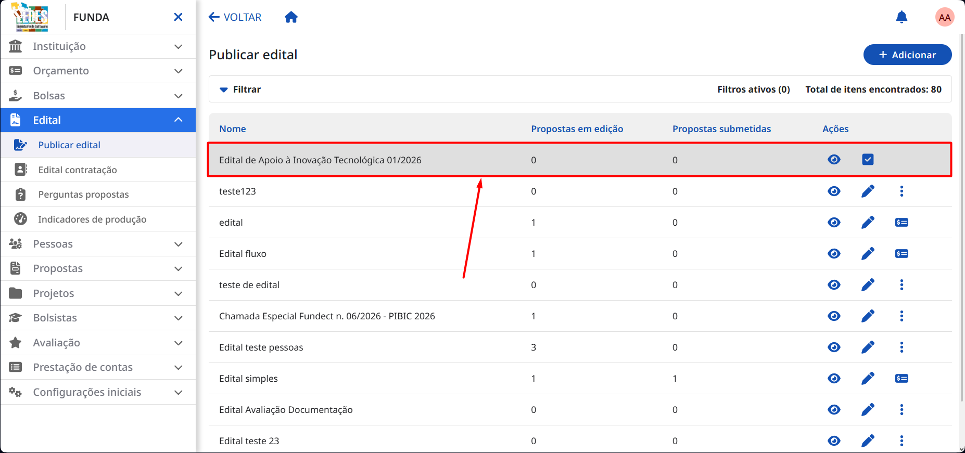This screenshot has height=453, width=965.
Task: Open Edital contratação submenu item
Action: pos(98,170)
